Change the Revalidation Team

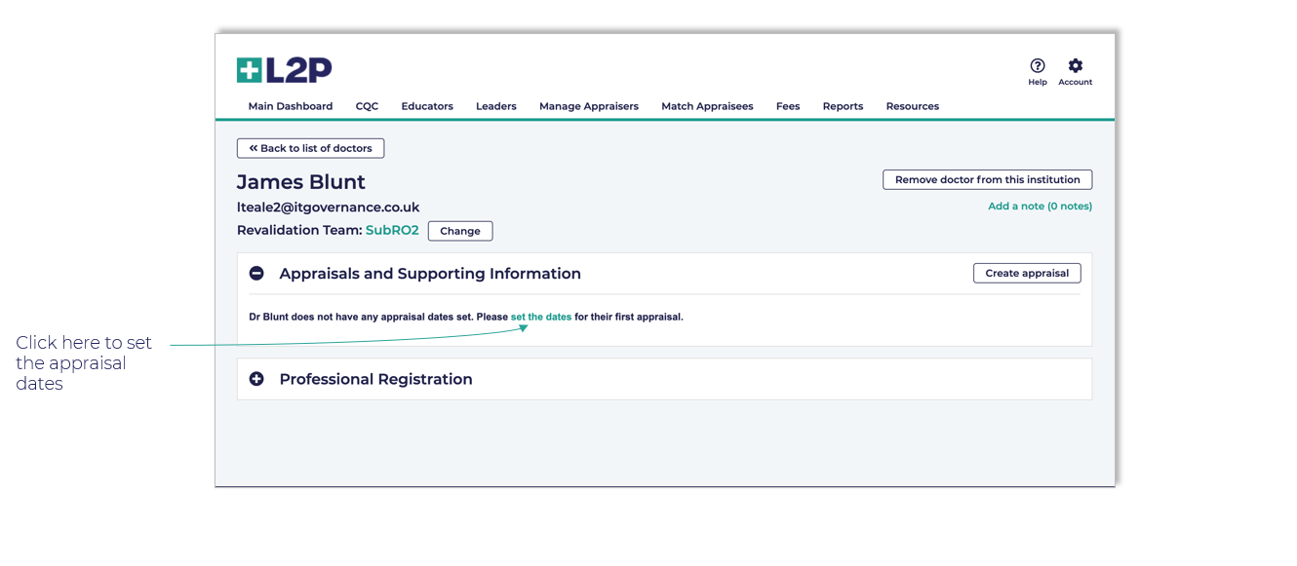(459, 231)
